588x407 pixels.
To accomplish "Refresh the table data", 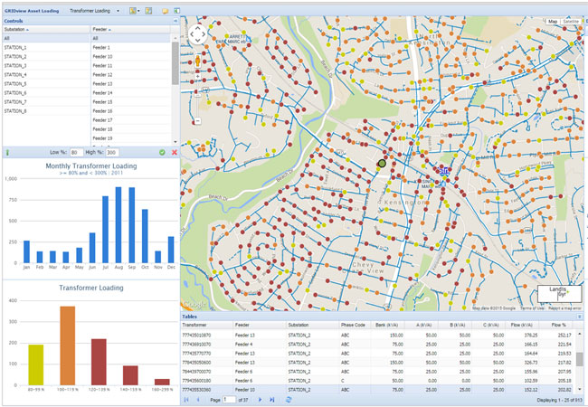I will [x=289, y=400].
